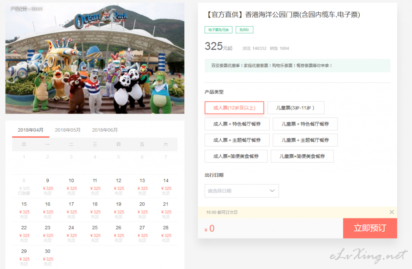This screenshot has width=412, height=269.
Task: Pick April 28 on the calendar
Action: point(166,234)
